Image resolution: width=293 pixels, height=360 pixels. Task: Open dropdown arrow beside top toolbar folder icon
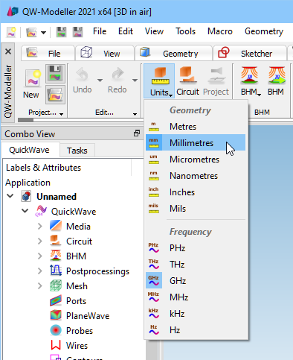coord(43,33)
